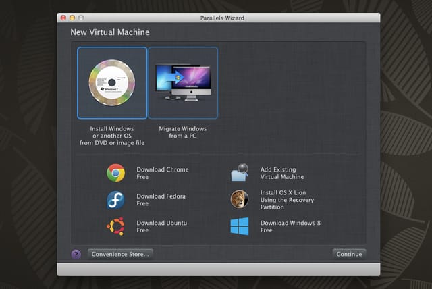The image size is (432, 289).
Task: Choose Install OS X Lion Using Recovery Partition text
Action: (x=287, y=200)
